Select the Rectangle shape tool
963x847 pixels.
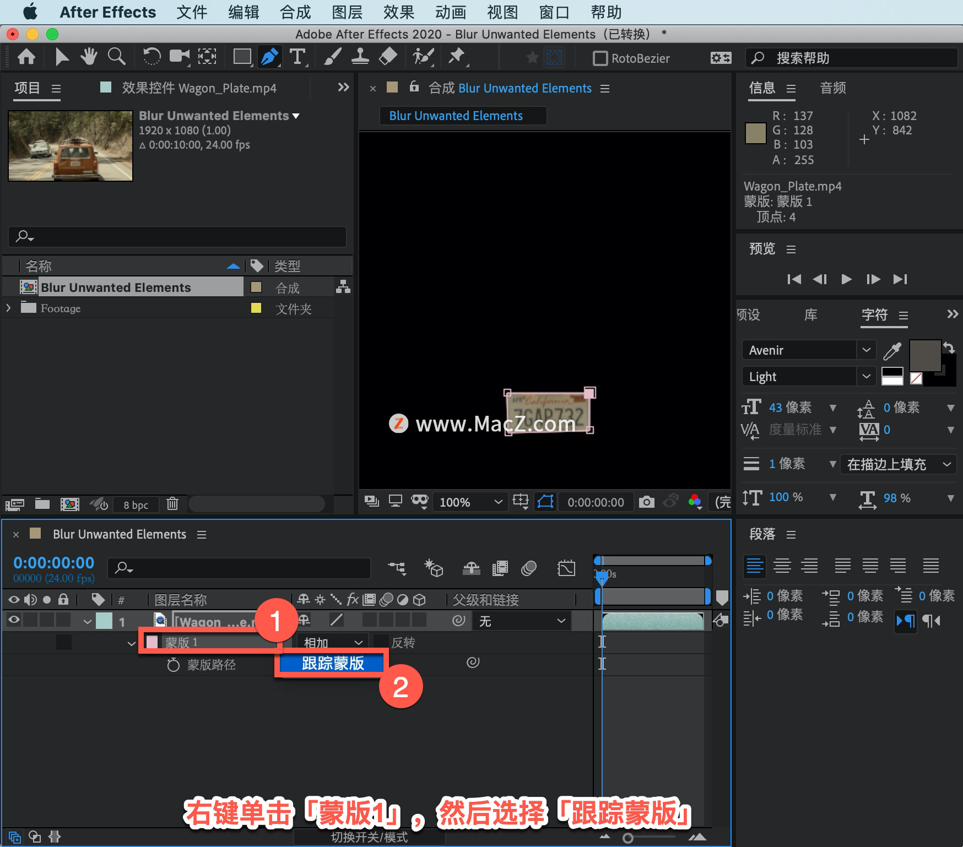point(242,57)
